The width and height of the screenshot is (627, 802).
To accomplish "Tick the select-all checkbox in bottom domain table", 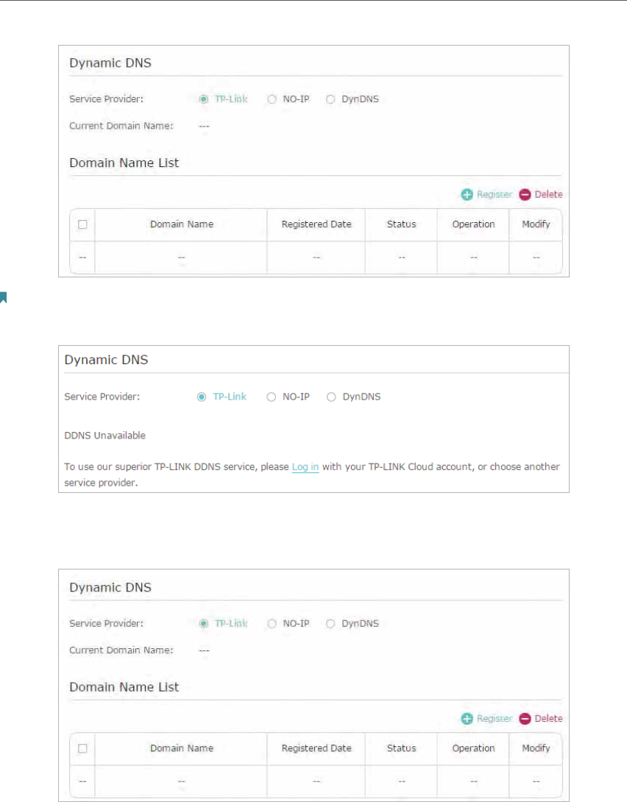I will point(82,748).
